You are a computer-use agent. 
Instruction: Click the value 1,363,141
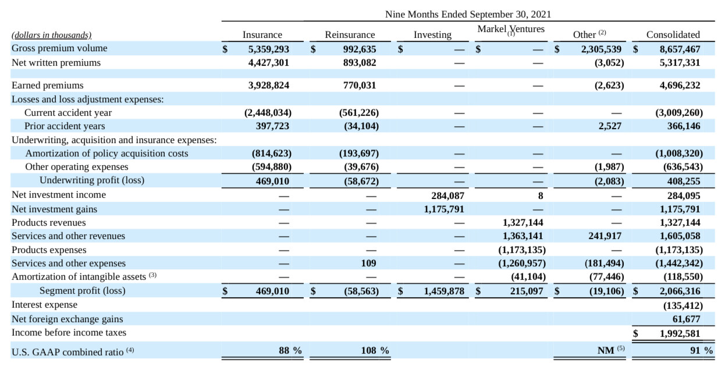click(x=523, y=236)
